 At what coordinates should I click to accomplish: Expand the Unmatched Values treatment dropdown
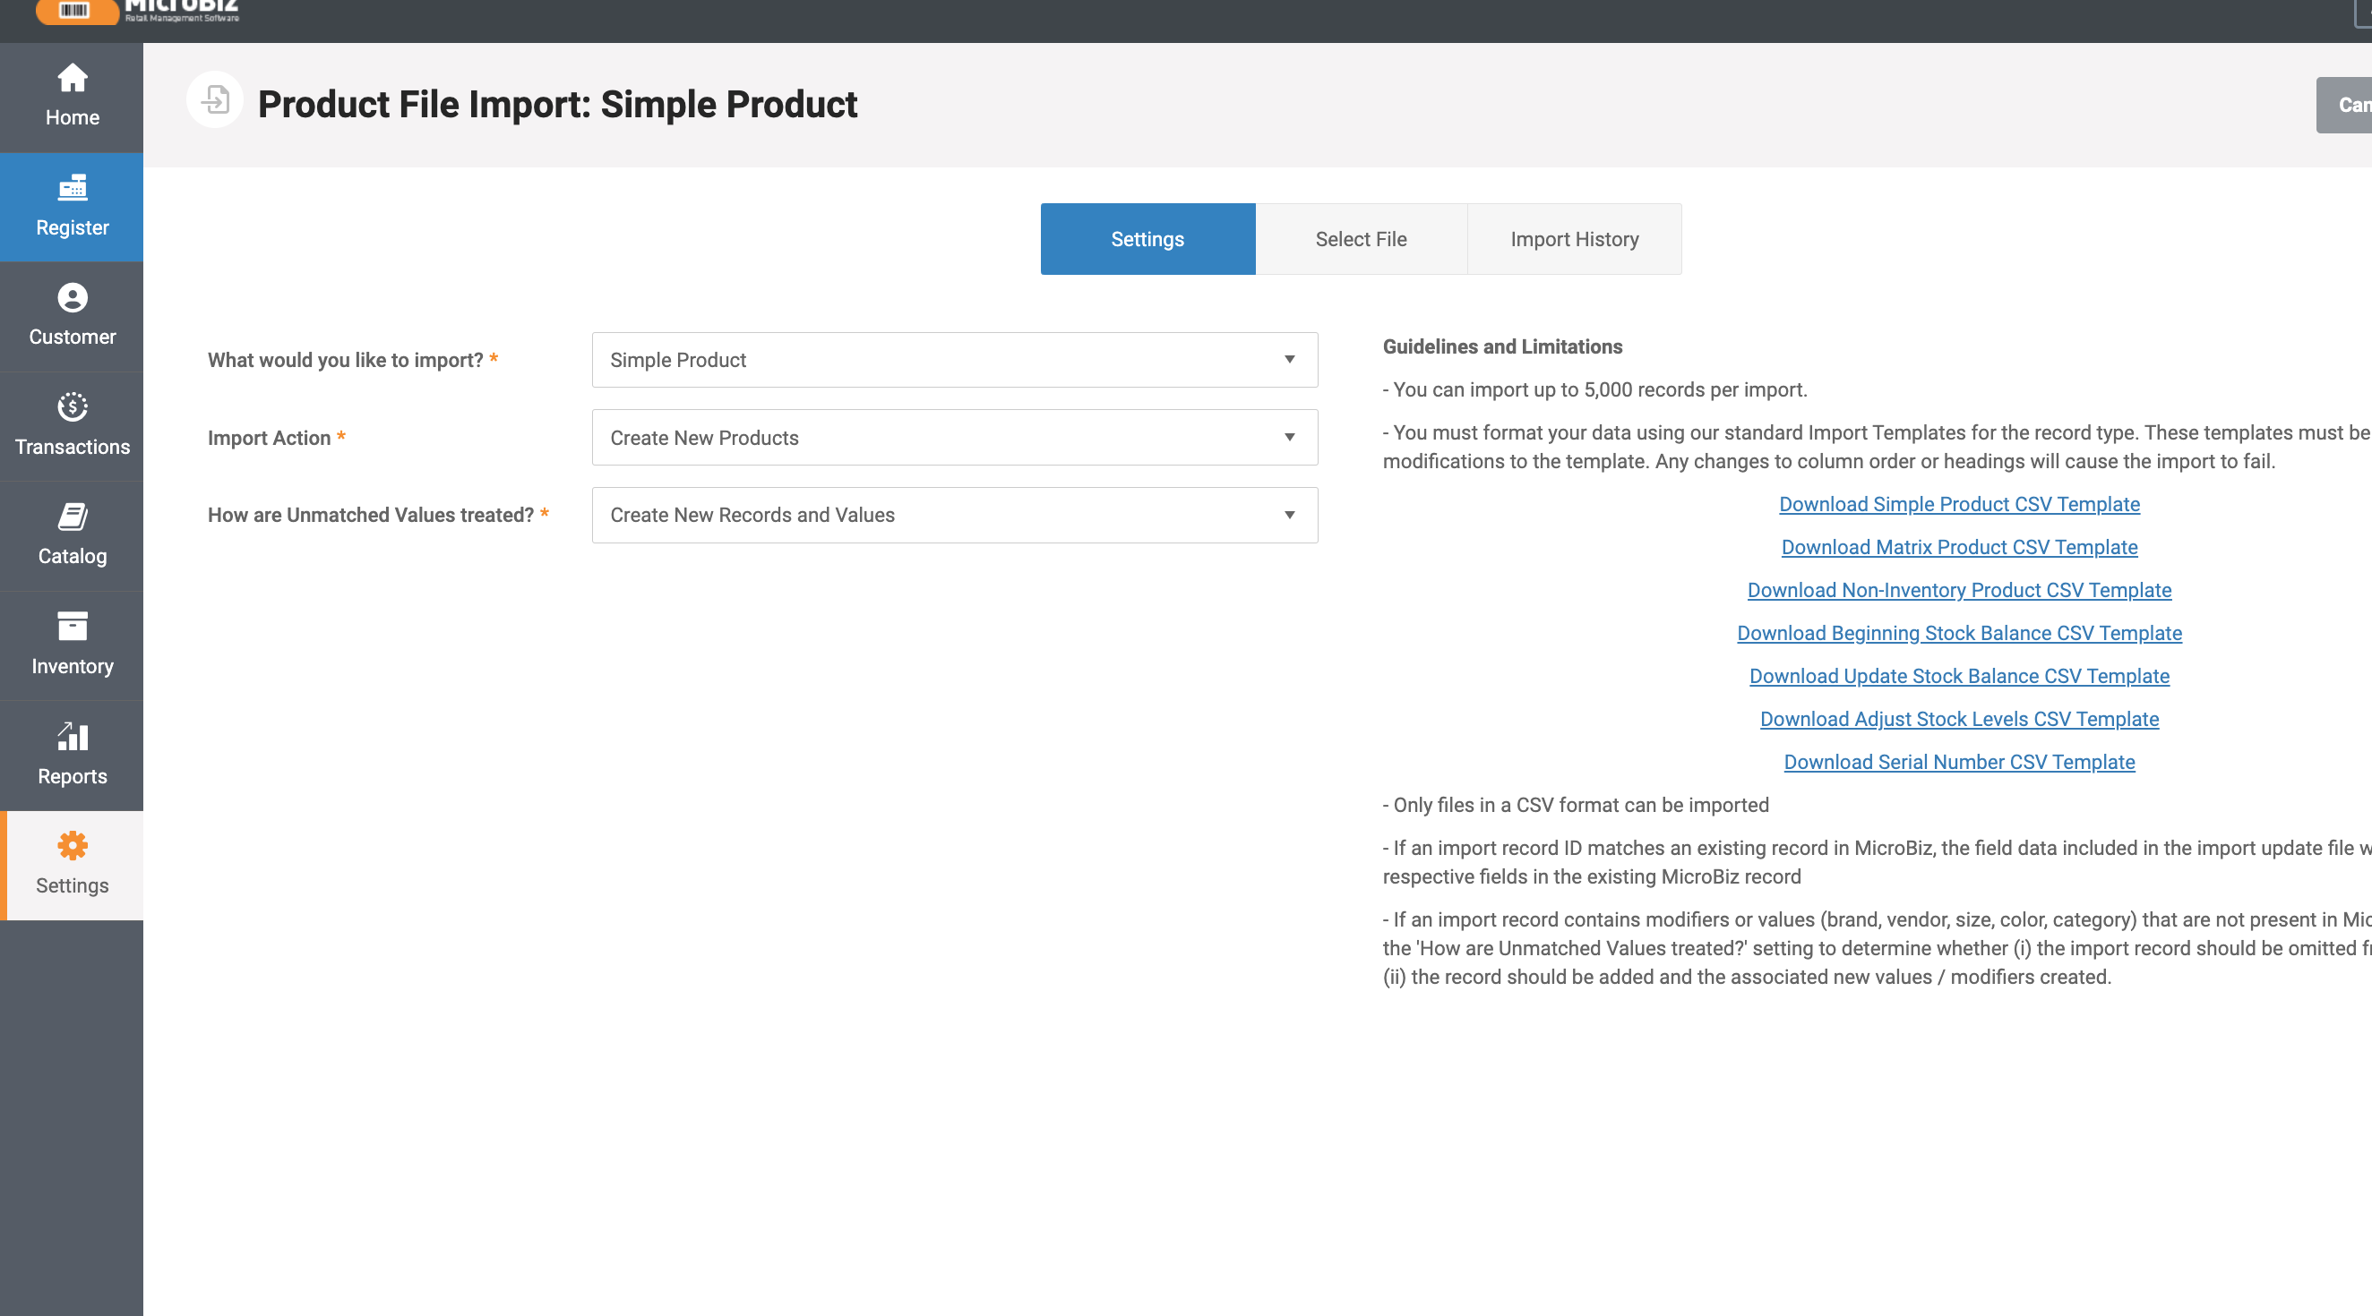coord(954,516)
